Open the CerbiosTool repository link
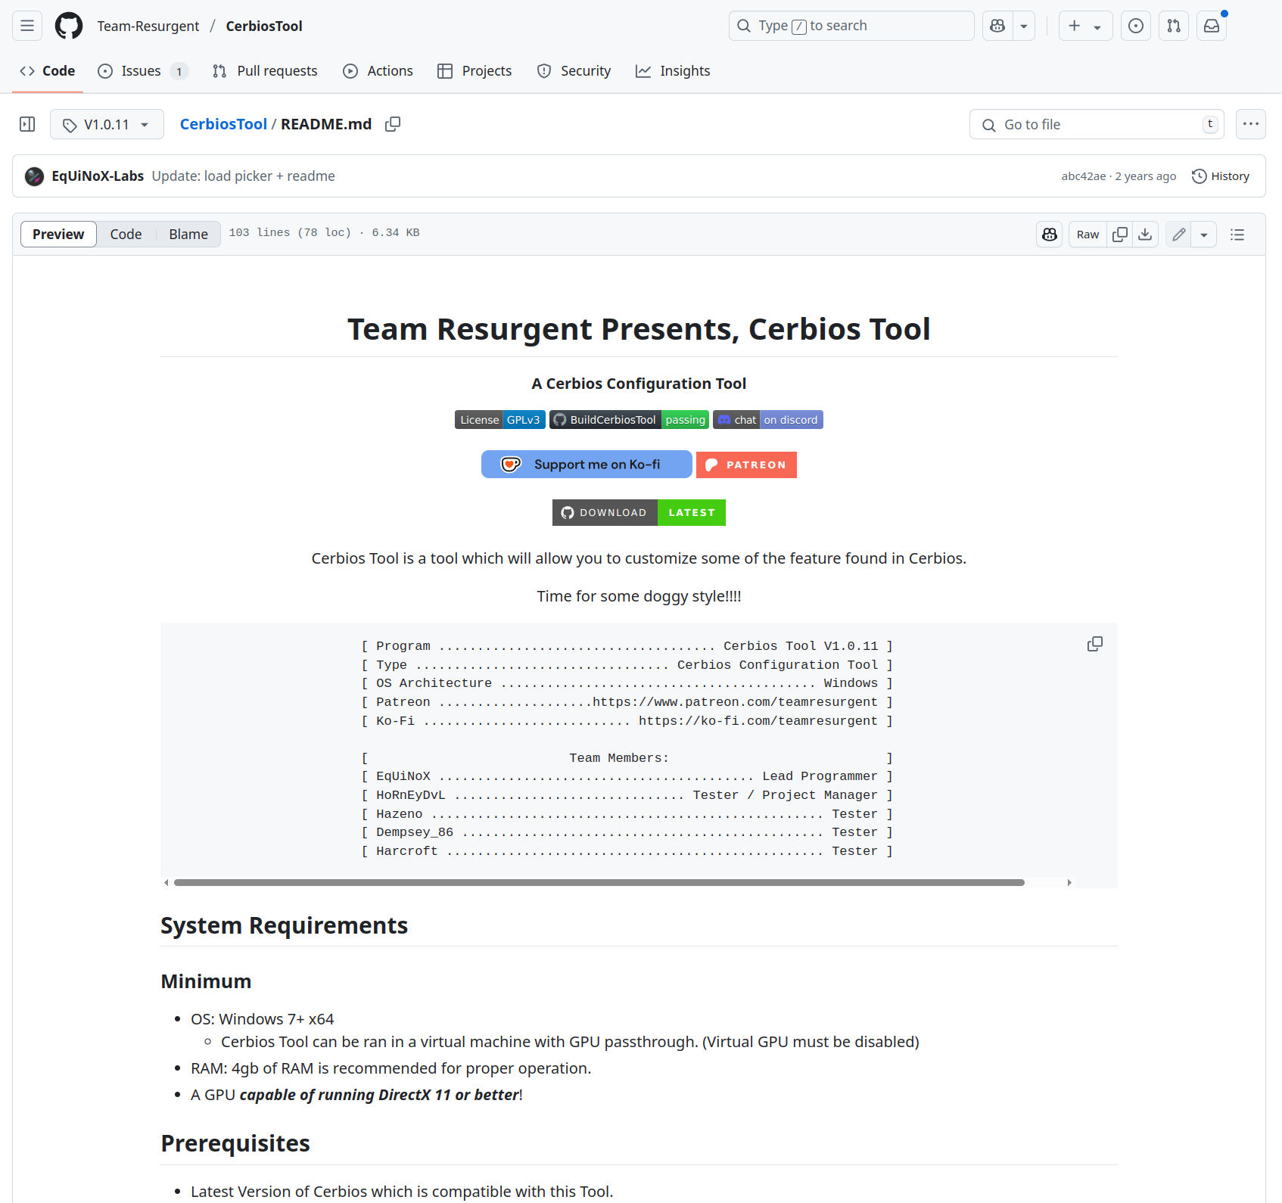The width and height of the screenshot is (1282, 1203). pos(264,26)
